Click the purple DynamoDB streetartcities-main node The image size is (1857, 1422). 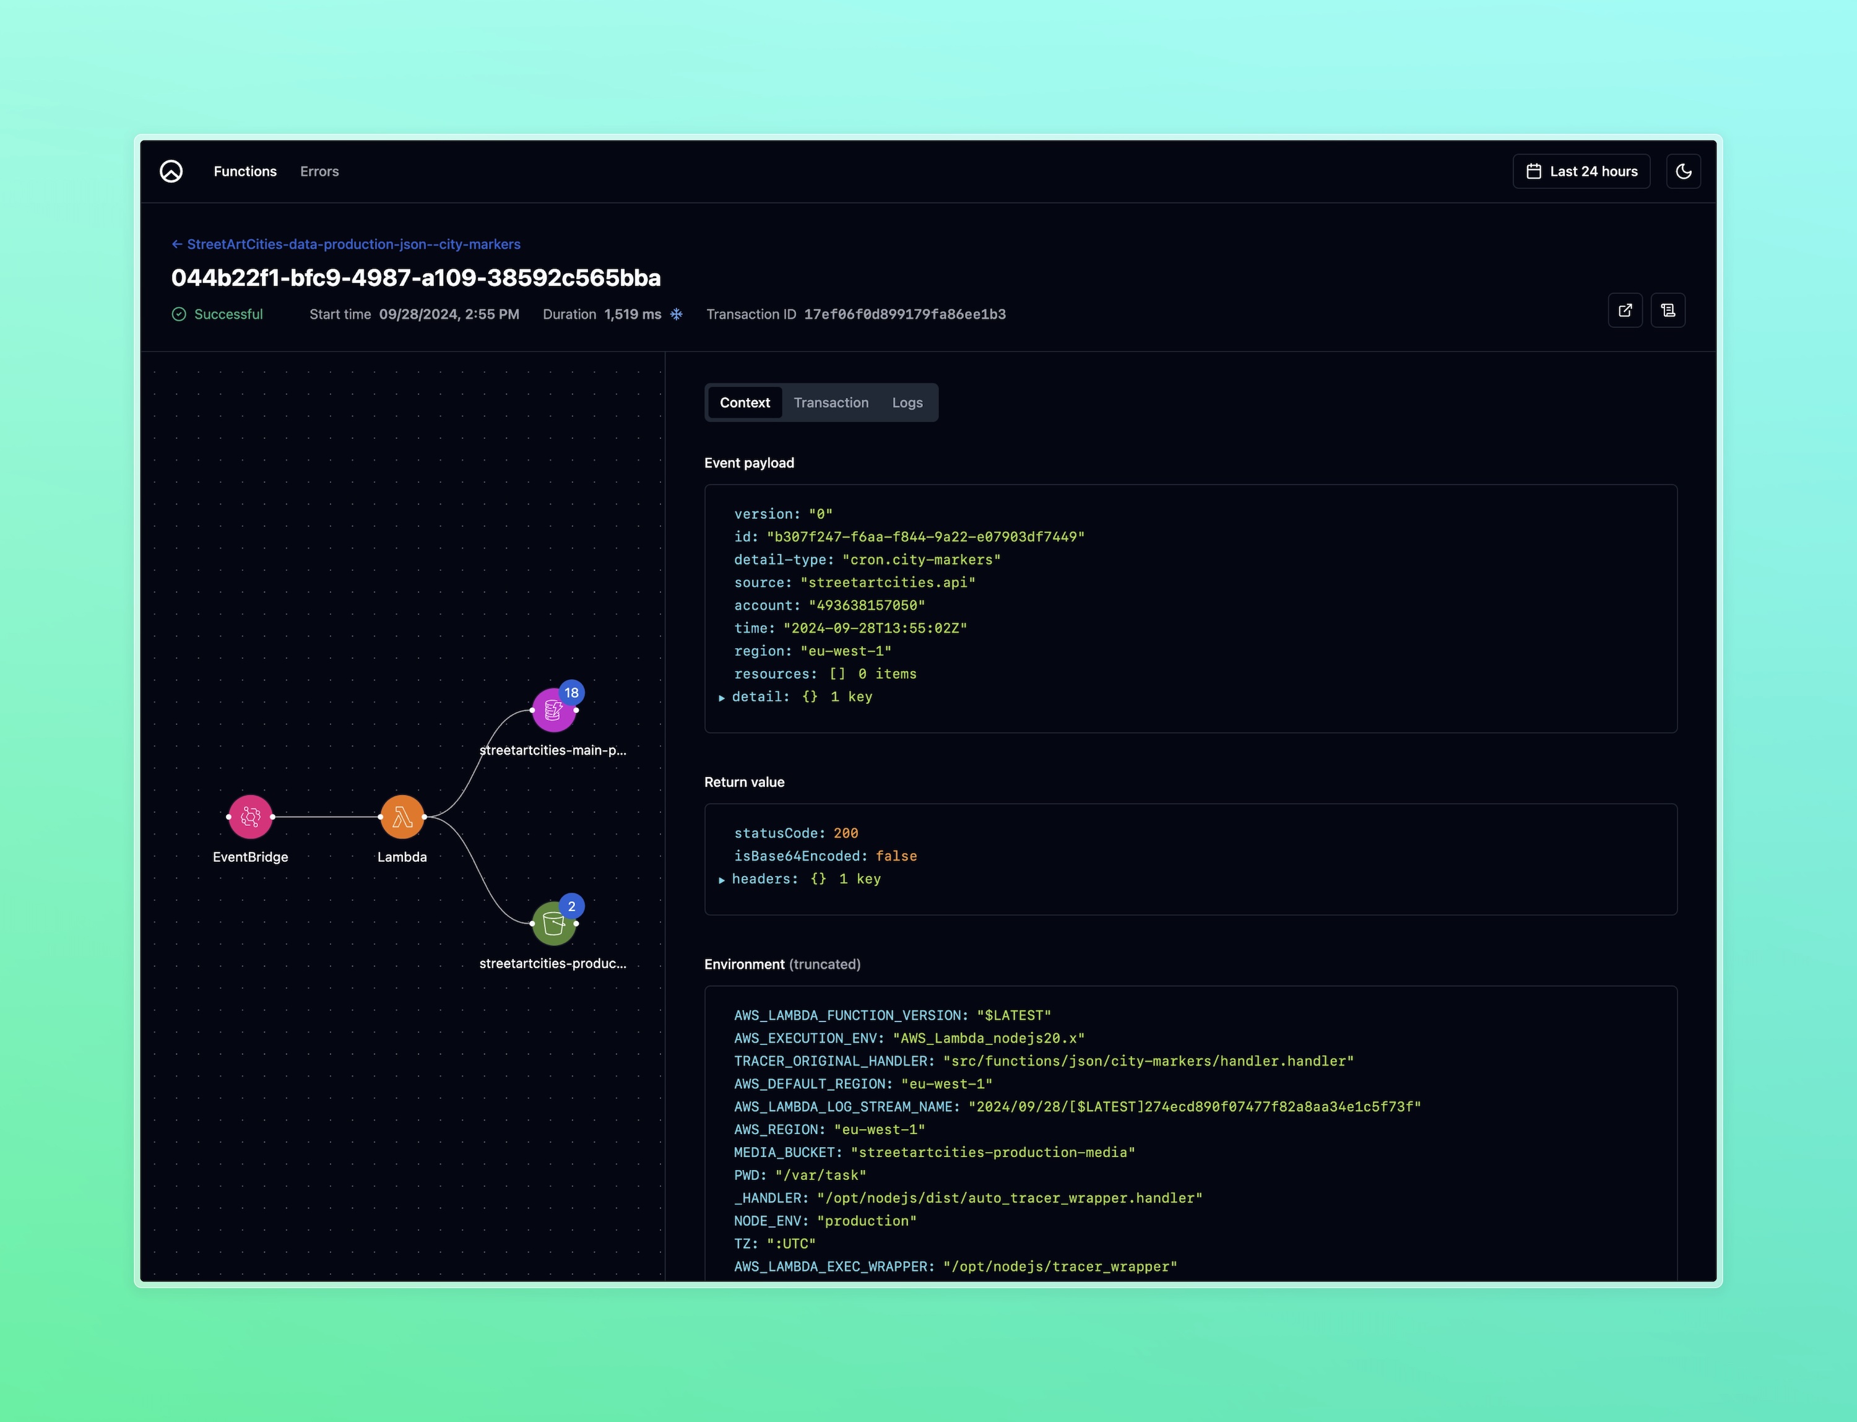coord(553,711)
